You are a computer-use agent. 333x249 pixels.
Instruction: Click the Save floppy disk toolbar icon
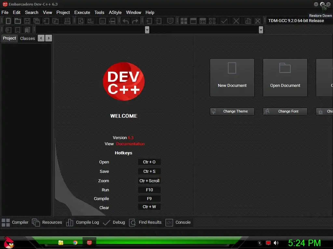tap(27, 21)
